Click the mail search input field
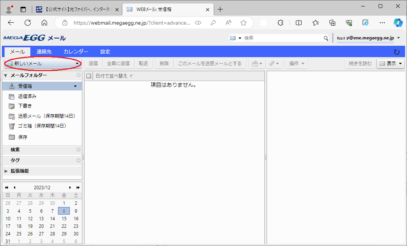The image size is (407, 246). (283, 38)
